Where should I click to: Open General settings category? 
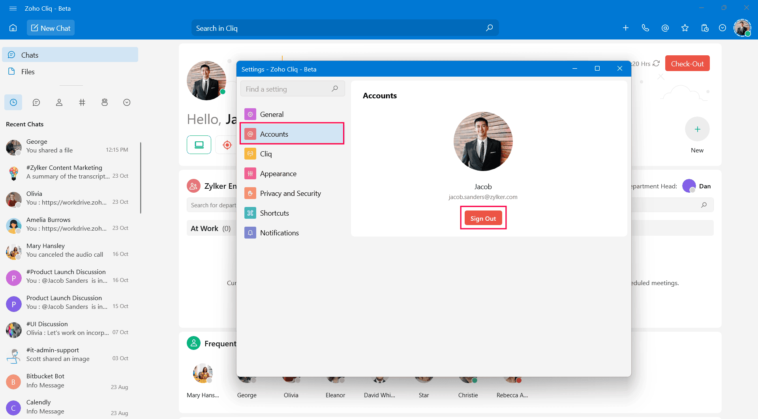click(292, 114)
